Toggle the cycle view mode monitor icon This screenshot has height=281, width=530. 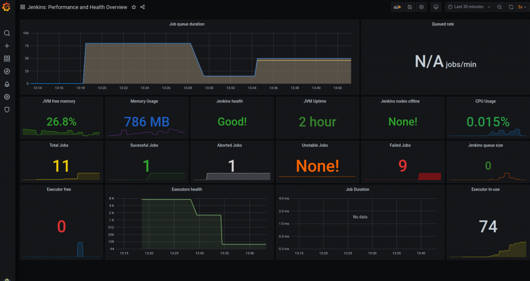436,7
